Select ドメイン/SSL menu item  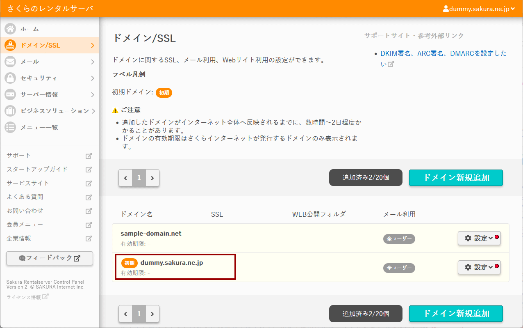click(50, 45)
